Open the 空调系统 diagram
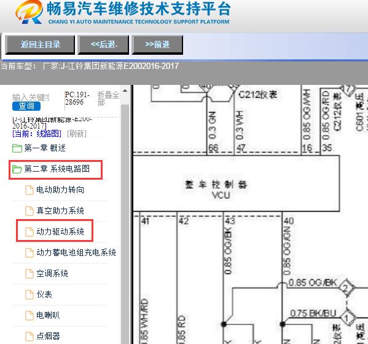This screenshot has width=368, height=344. pyautogui.click(x=52, y=273)
